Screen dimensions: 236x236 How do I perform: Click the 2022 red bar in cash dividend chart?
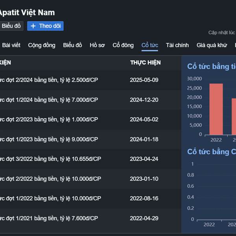pyautogui.click(x=216, y=109)
